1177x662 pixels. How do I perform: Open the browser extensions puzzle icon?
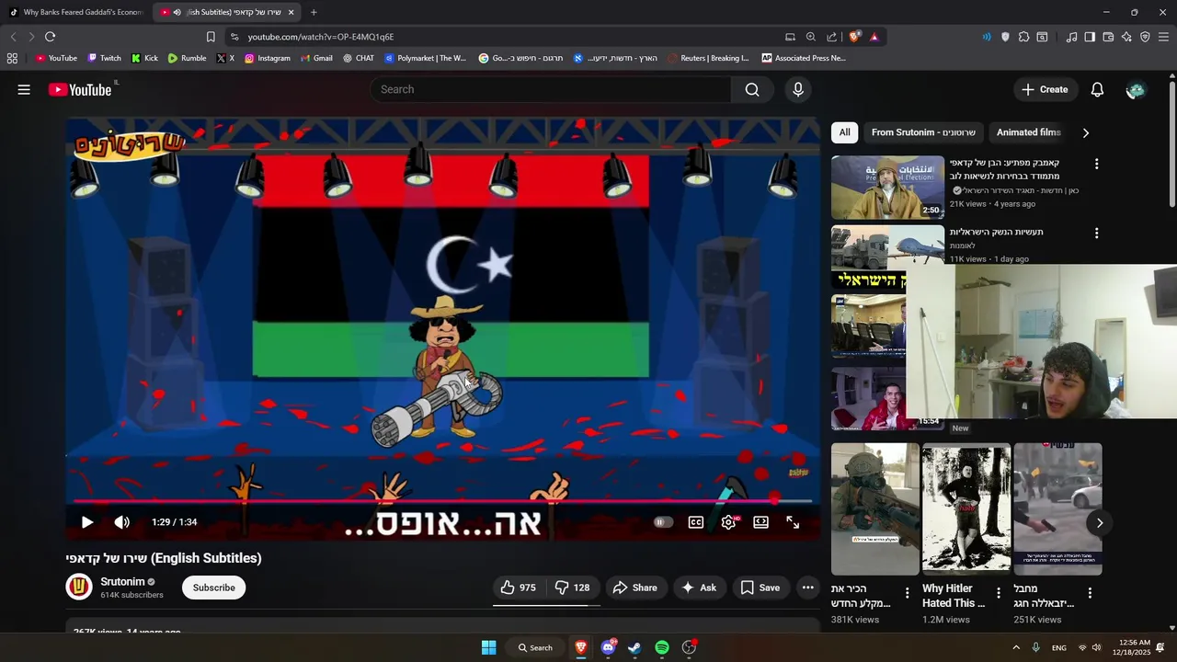1023,37
